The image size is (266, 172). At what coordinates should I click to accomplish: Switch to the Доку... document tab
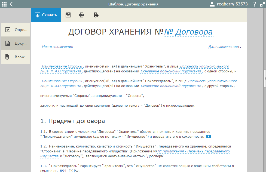point(16,43)
